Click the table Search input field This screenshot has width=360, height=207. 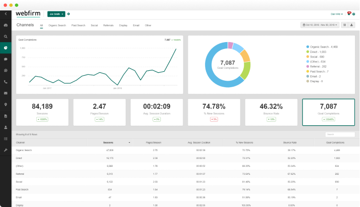340,134
